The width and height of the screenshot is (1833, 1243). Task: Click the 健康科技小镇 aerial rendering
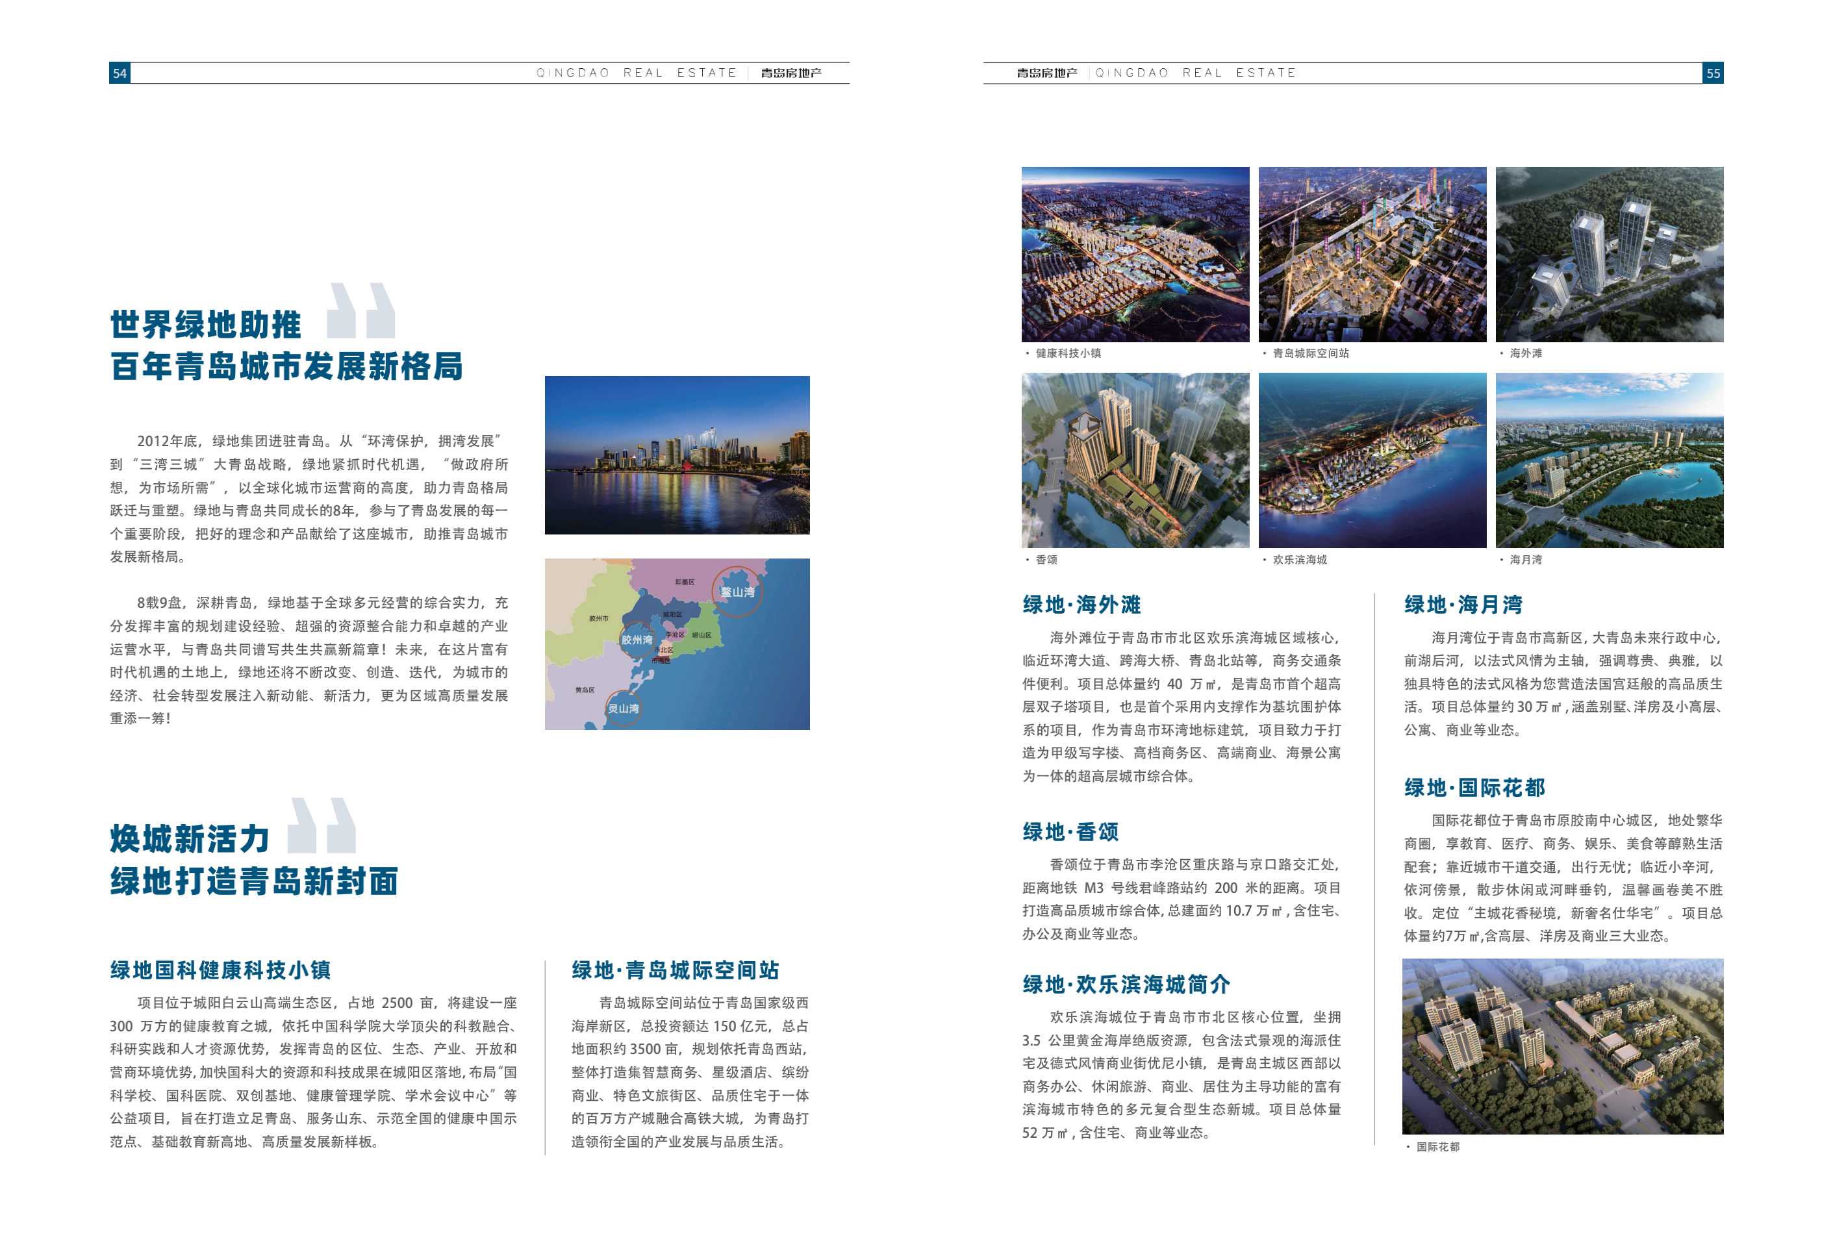tap(1135, 254)
